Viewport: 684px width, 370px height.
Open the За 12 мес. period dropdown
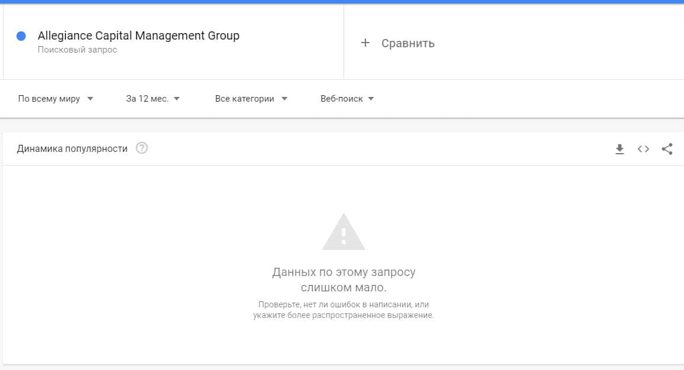coord(153,99)
